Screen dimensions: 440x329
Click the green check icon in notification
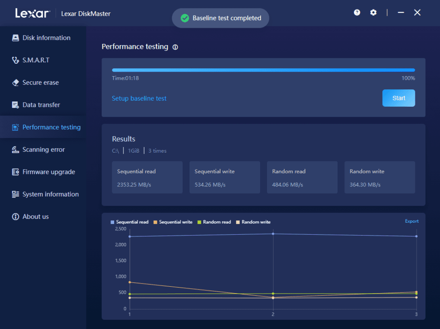(185, 18)
